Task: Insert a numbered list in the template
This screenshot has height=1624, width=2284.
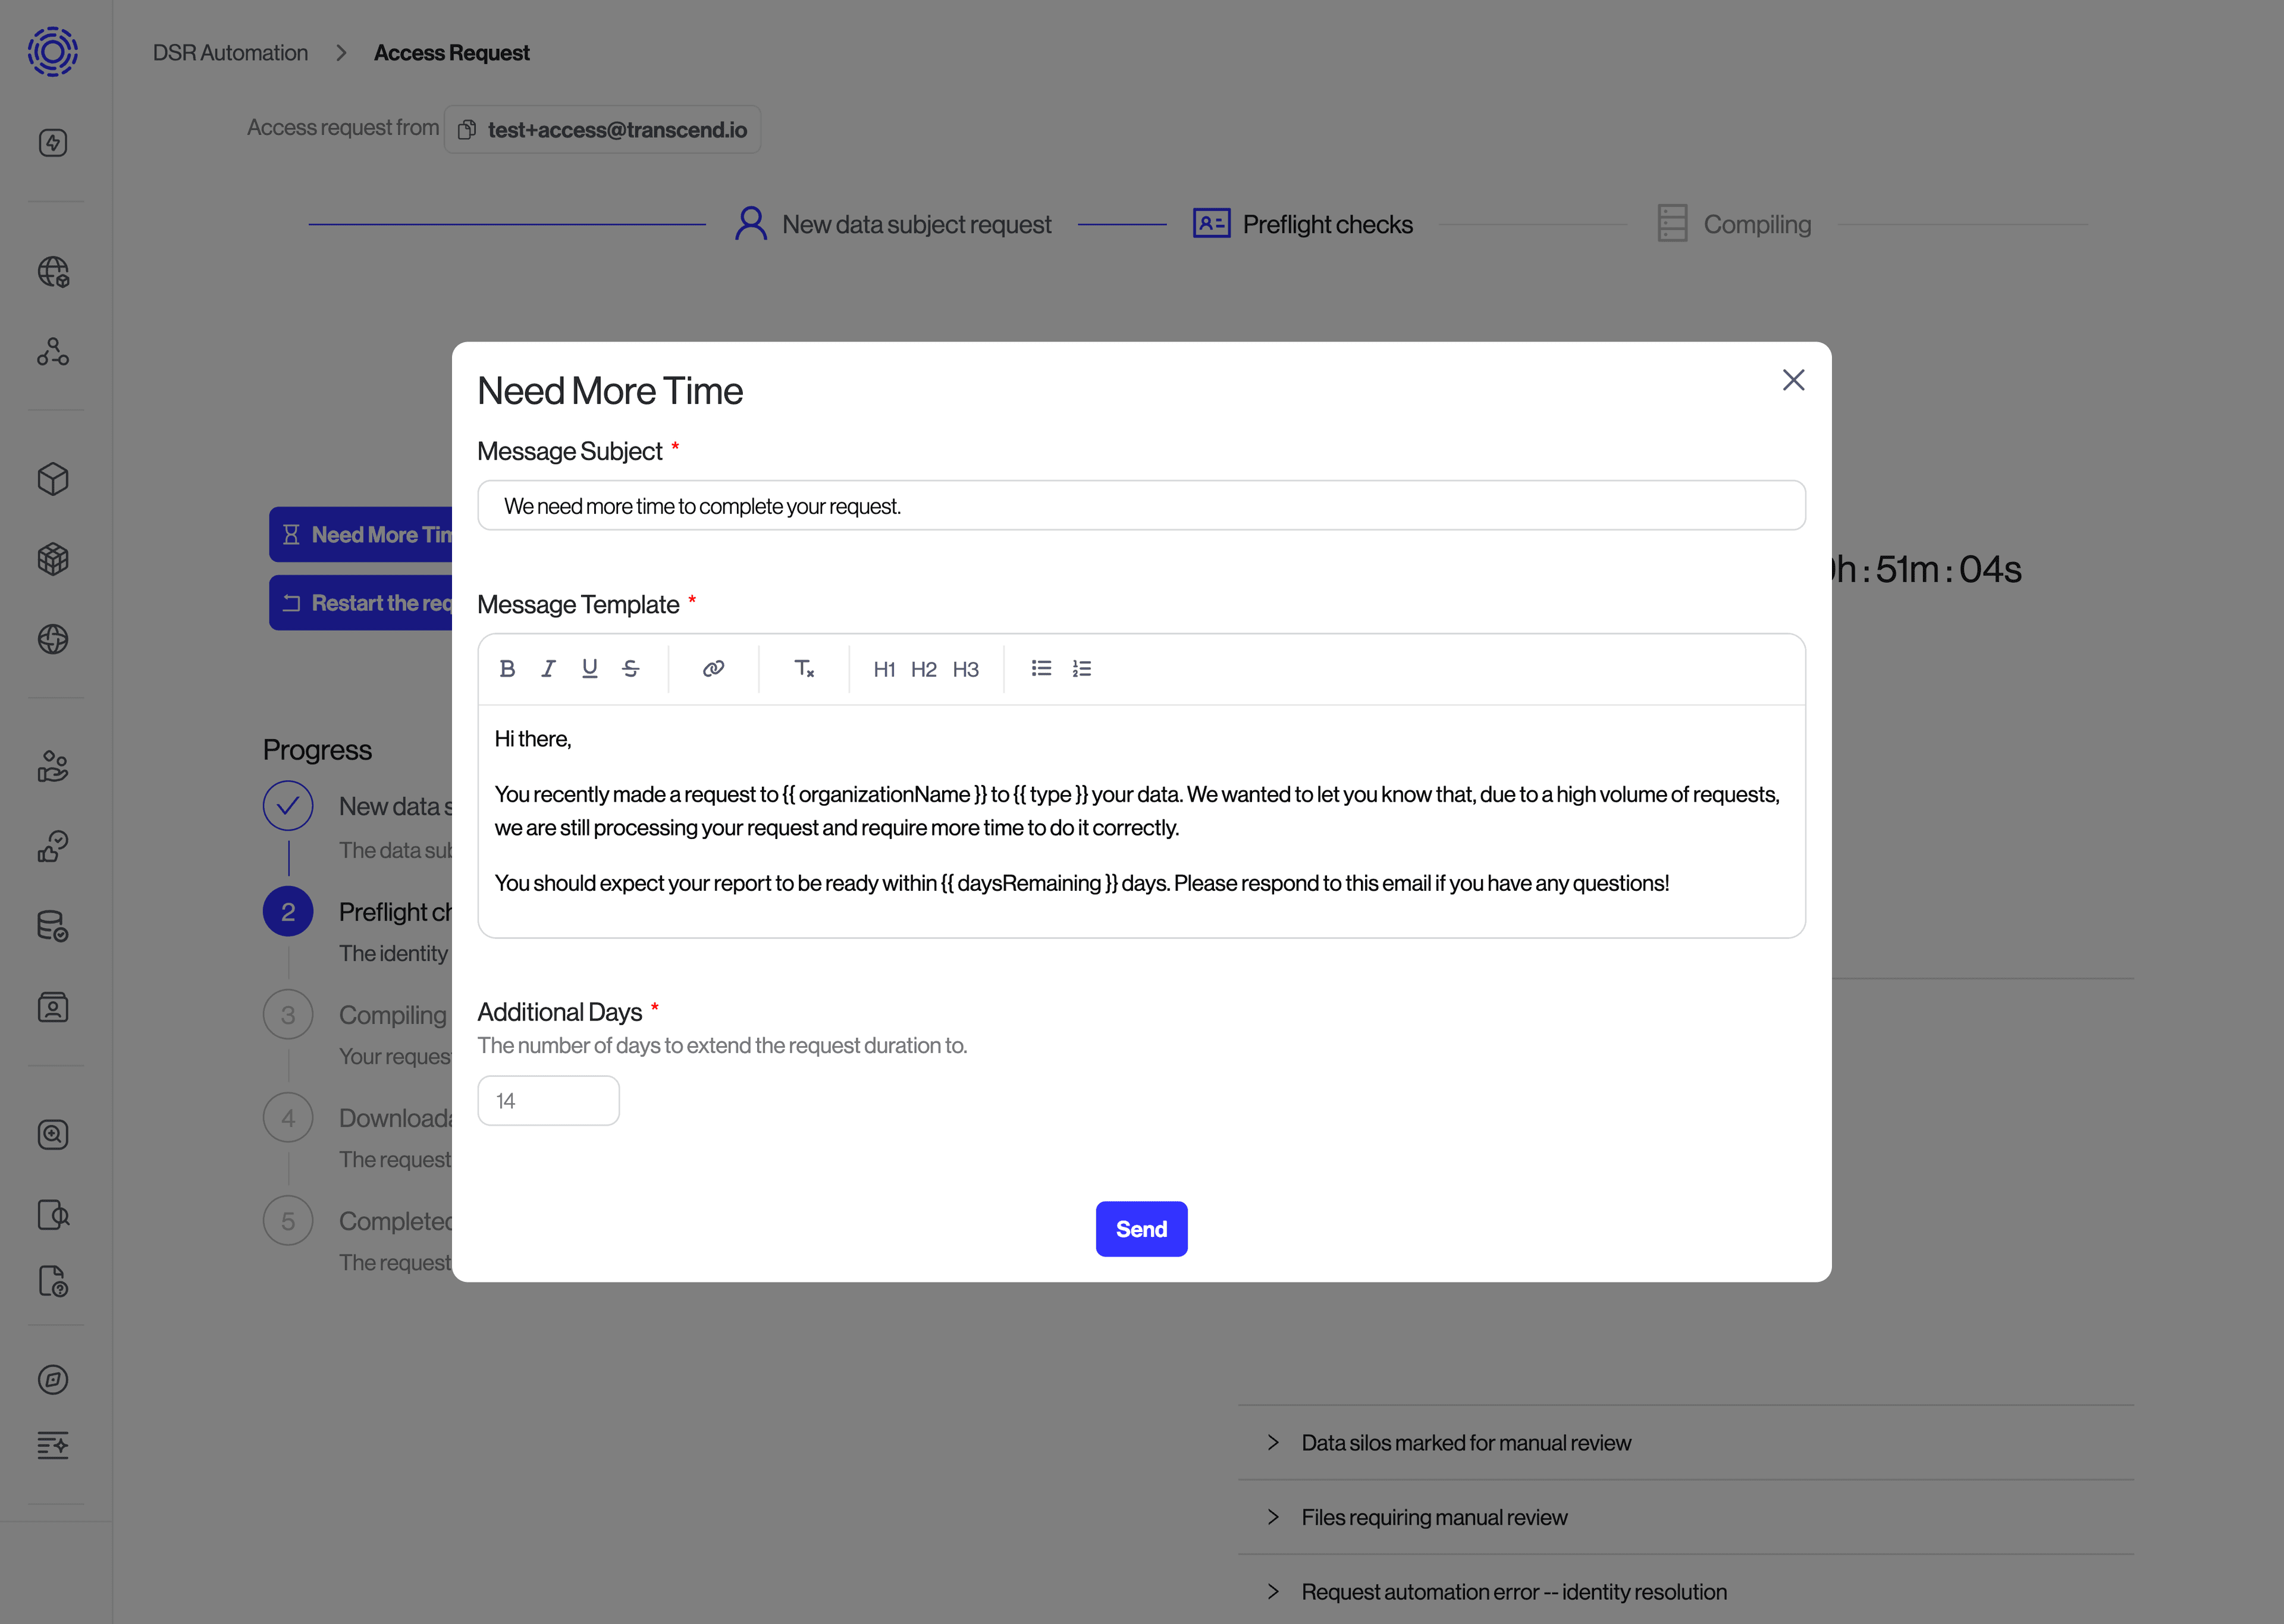Action: (1082, 668)
